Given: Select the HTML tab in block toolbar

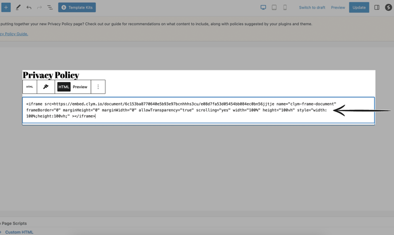Looking at the screenshot, I should tap(64, 87).
